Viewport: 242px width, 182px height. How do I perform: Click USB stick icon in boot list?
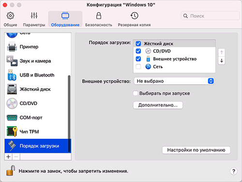[x=148, y=59]
